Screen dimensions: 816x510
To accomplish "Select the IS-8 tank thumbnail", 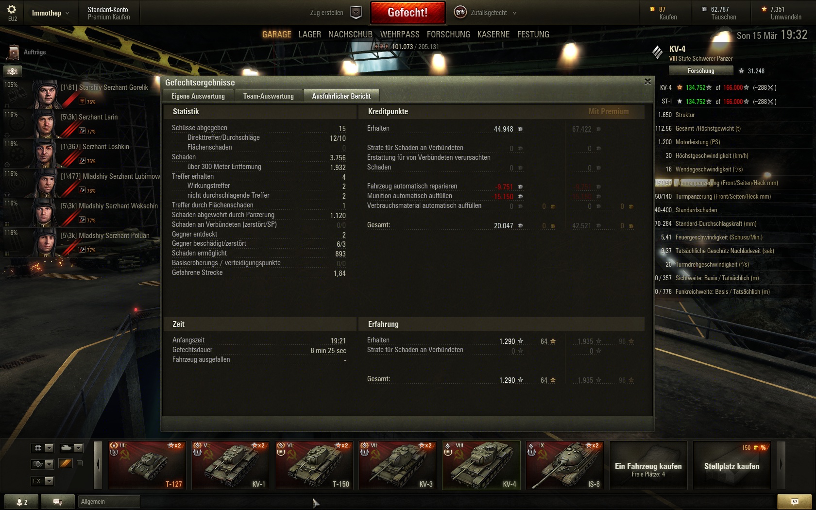I will pyautogui.click(x=565, y=465).
